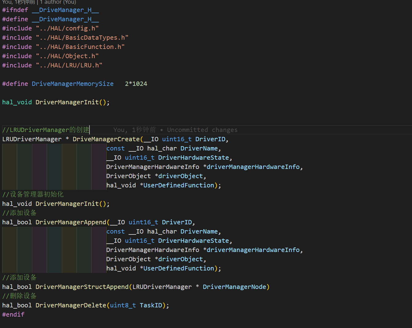Place cursor on the #ifndef __DriveManager_H__ line

click(x=50, y=10)
